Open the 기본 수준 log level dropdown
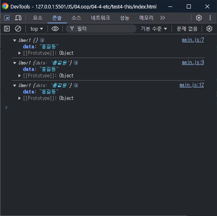217x216 pixels. click(154, 29)
